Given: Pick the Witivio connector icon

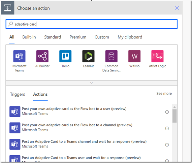Looking at the screenshot, I should pyautogui.click(x=134, y=56).
